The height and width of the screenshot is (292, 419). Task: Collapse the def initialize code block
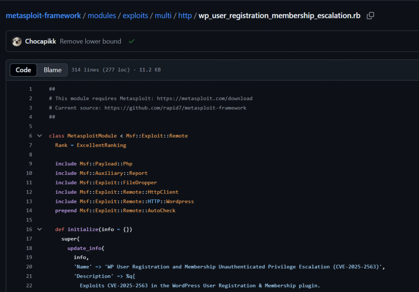[40, 229]
